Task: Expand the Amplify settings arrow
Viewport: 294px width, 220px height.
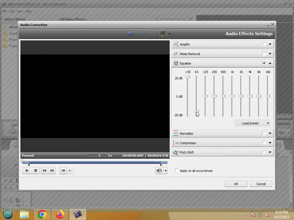Action: (x=270, y=44)
